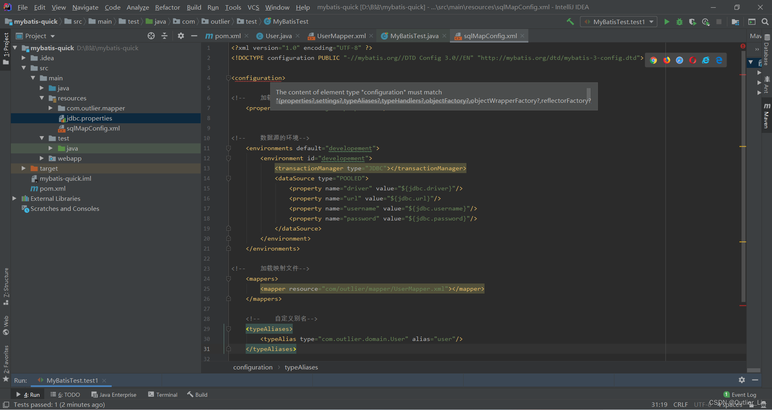Toggle the 2: Favorites side panel
This screenshot has width=772, height=410.
(6, 363)
